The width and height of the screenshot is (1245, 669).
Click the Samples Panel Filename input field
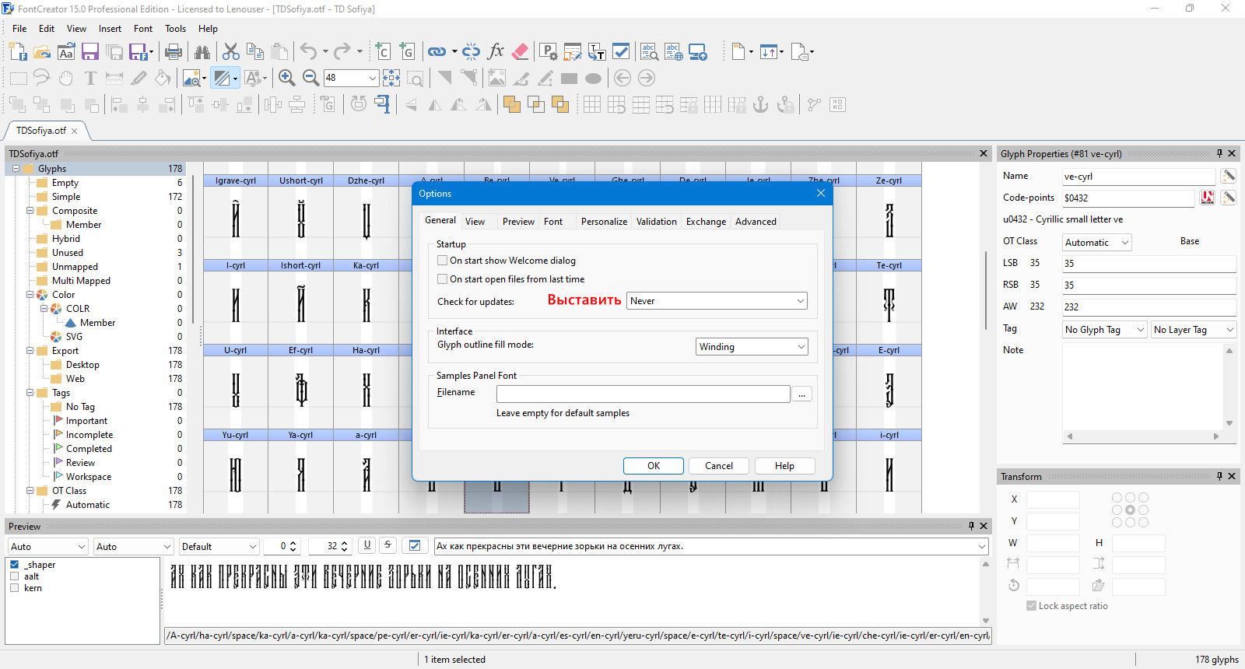coord(643,394)
